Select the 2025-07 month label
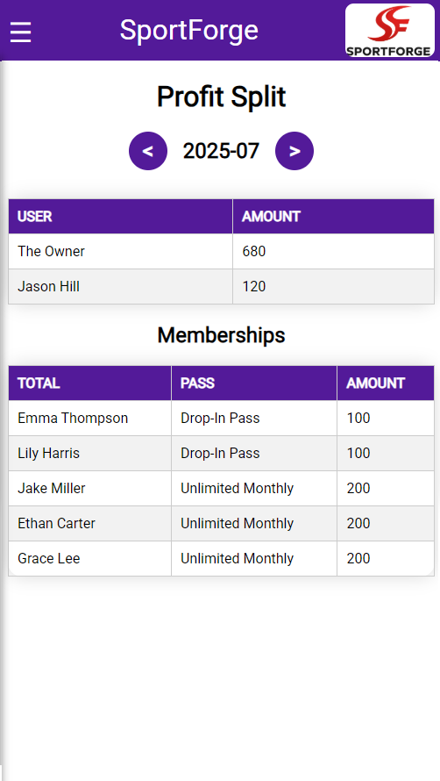Screen dimensions: 440x781 pos(221,151)
